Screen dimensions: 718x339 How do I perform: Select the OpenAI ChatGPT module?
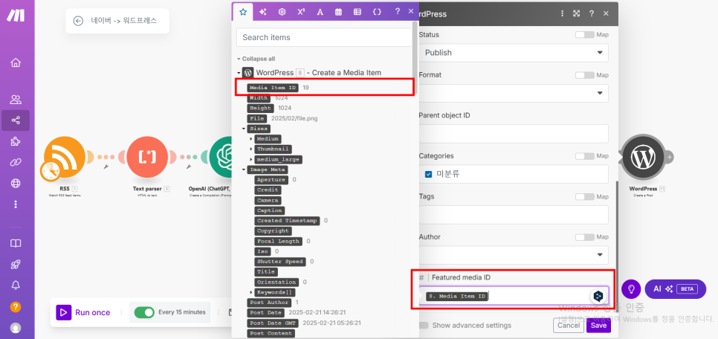[221, 157]
